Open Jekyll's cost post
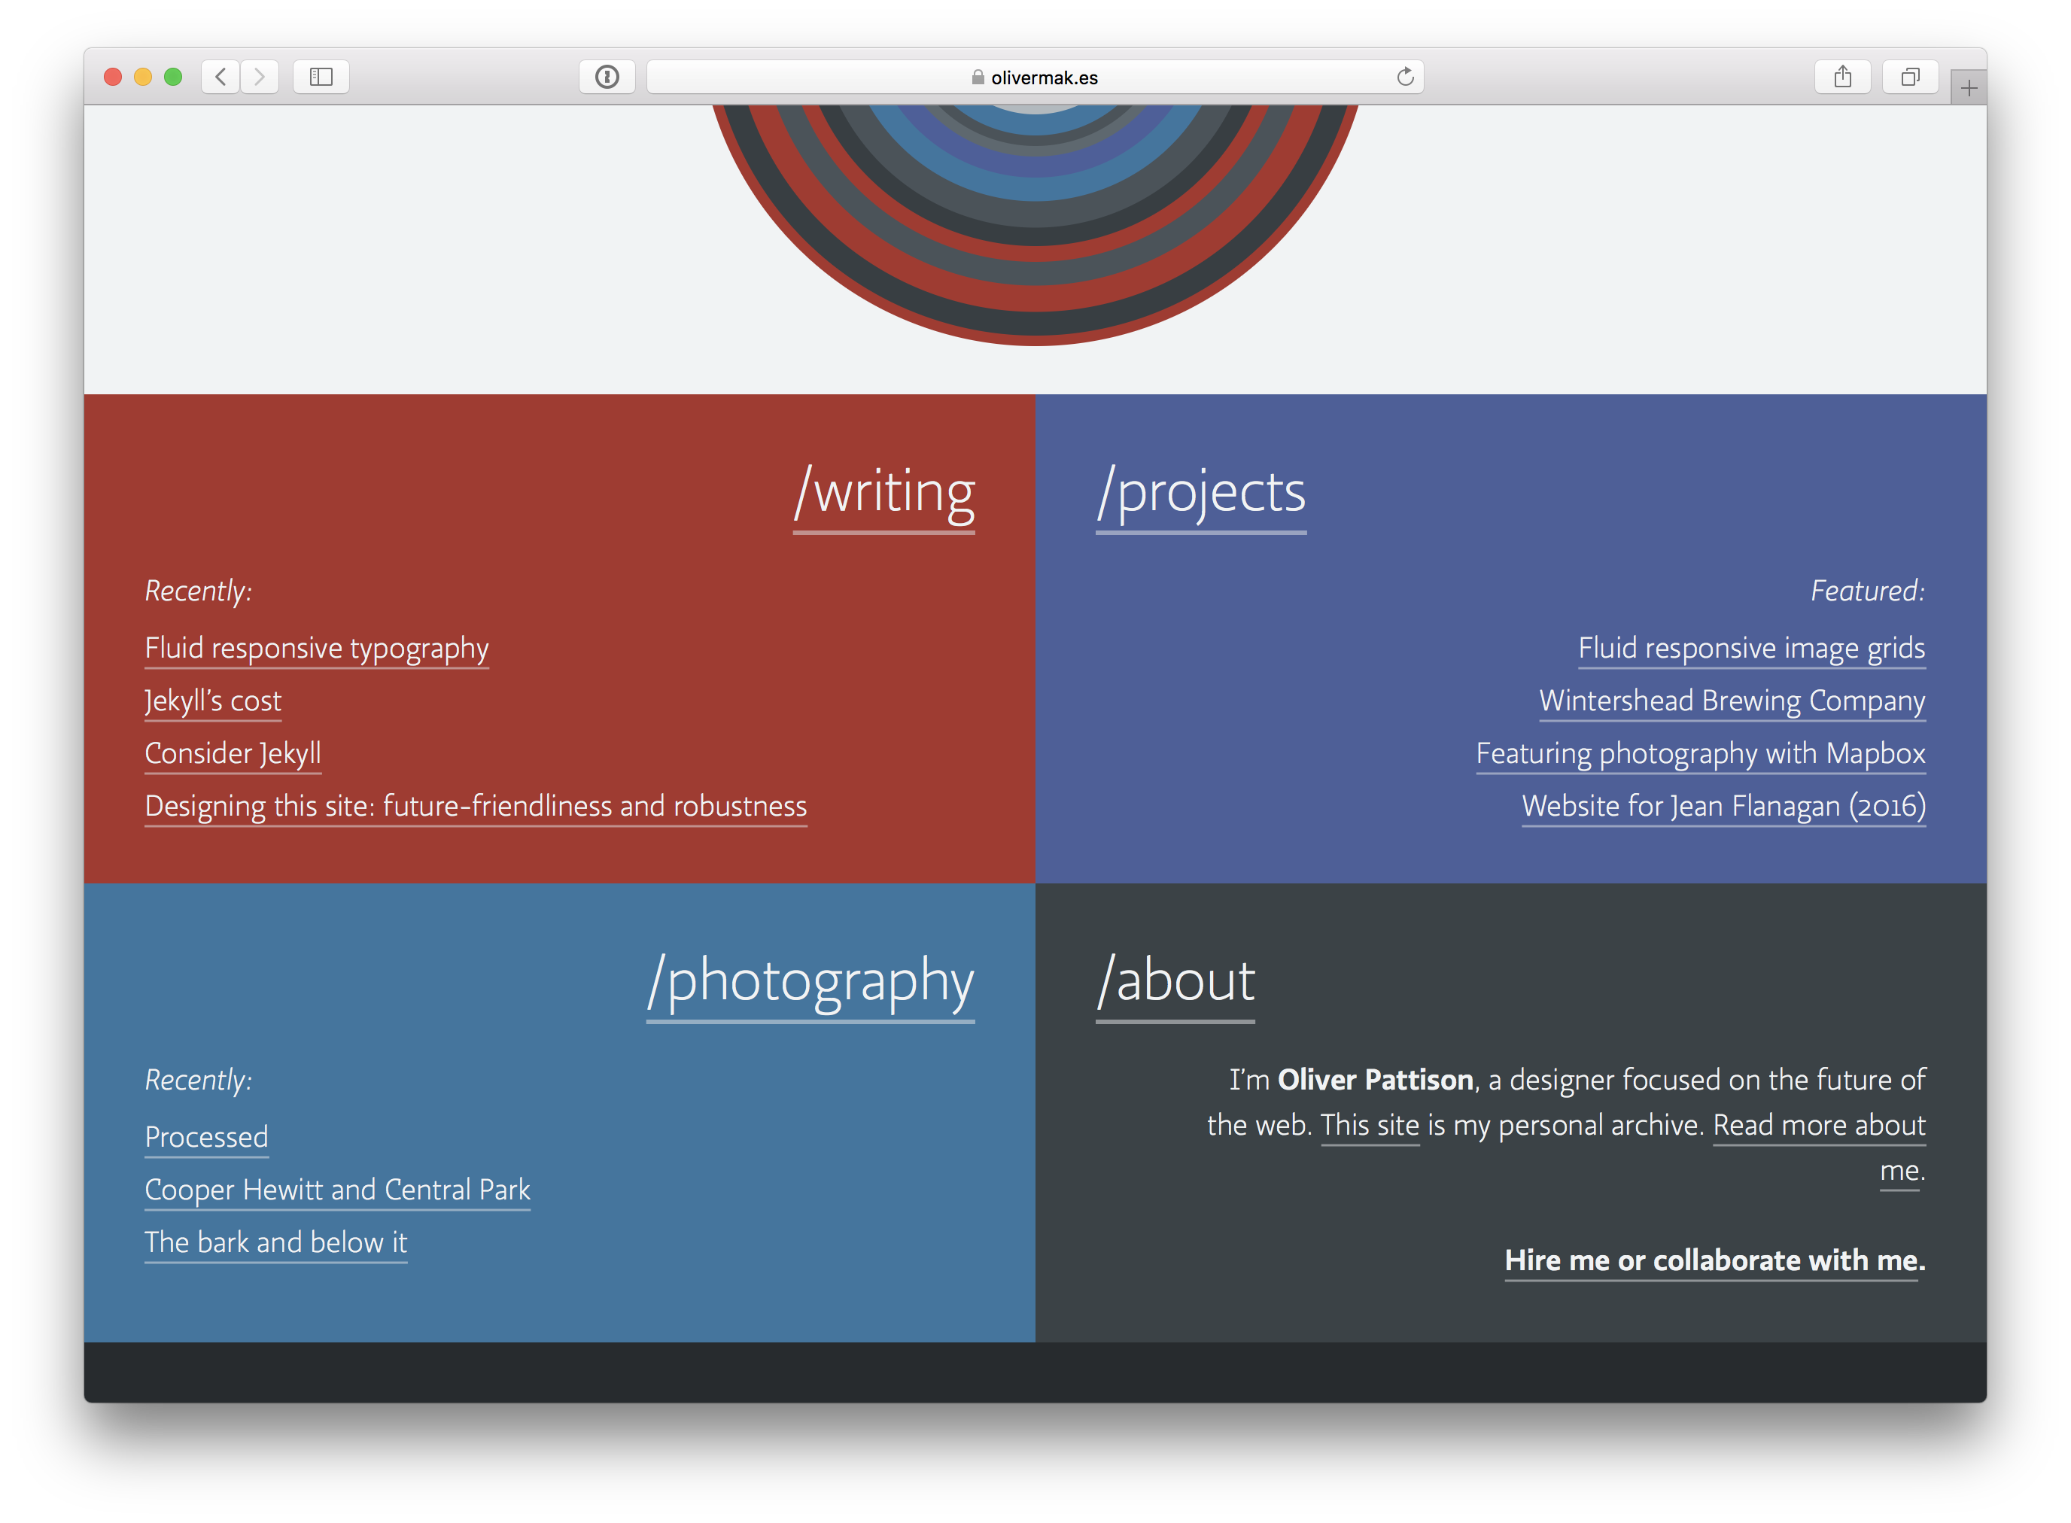 pos(213,701)
